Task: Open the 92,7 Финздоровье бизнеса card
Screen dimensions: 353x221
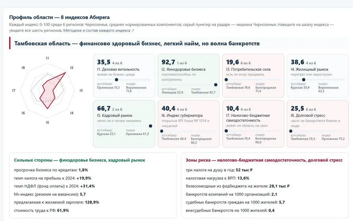Action: [x=189, y=76]
